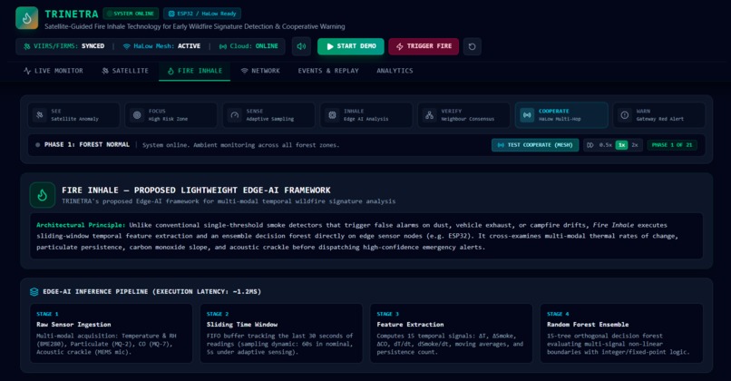Screen dimensions: 731x381
Task: Click the PHASE 1 OF 21 indicator
Action: (671, 145)
